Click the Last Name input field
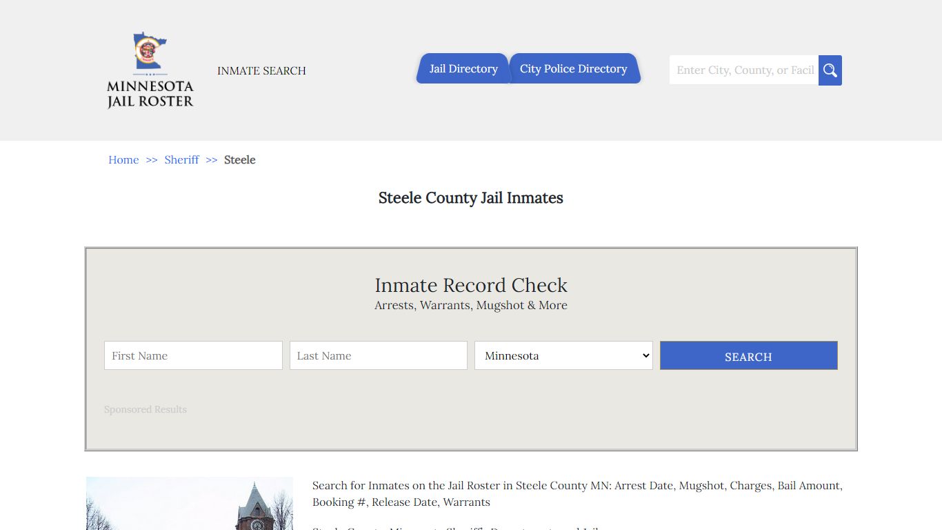 (x=379, y=355)
